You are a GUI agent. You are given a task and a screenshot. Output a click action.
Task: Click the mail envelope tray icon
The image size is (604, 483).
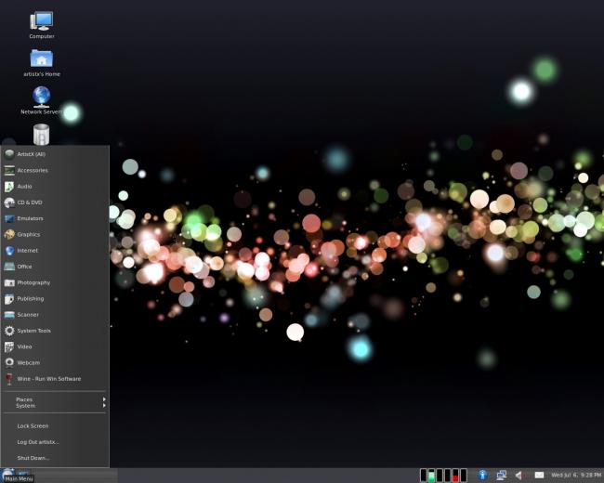pyautogui.click(x=539, y=476)
